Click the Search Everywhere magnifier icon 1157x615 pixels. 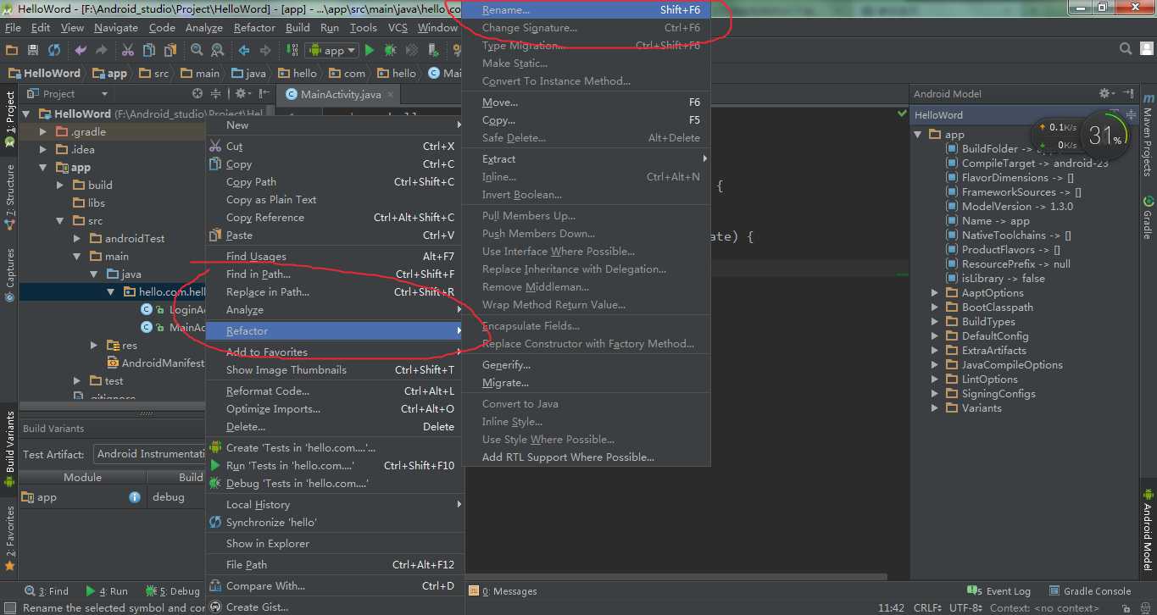(1125, 49)
